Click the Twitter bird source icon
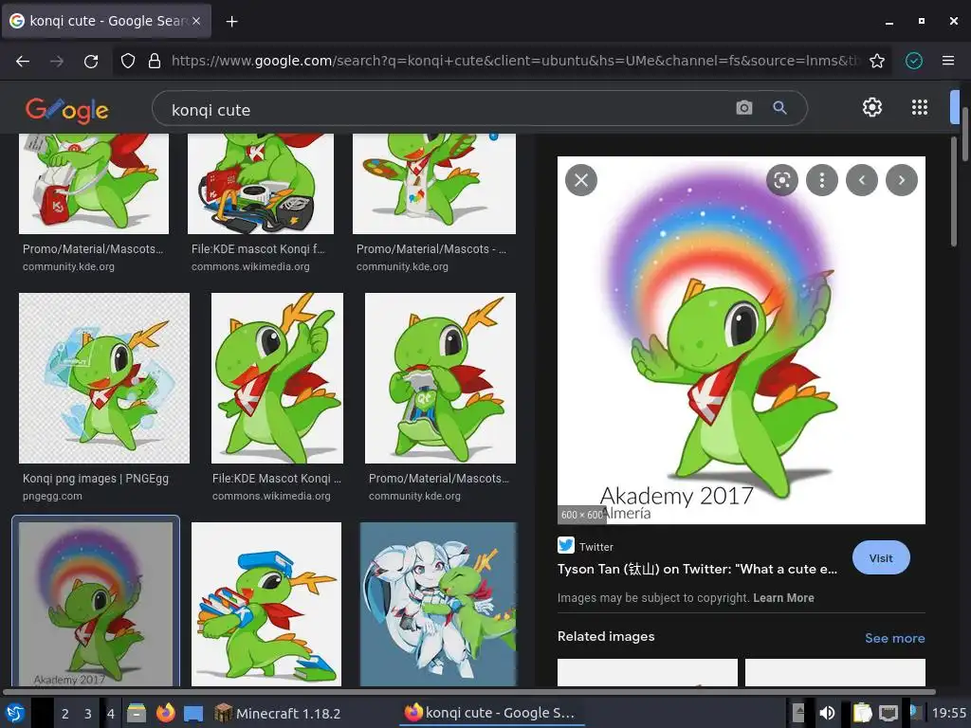 click(x=566, y=545)
